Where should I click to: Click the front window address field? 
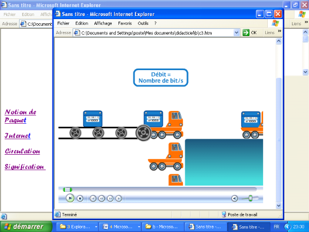coord(157,33)
